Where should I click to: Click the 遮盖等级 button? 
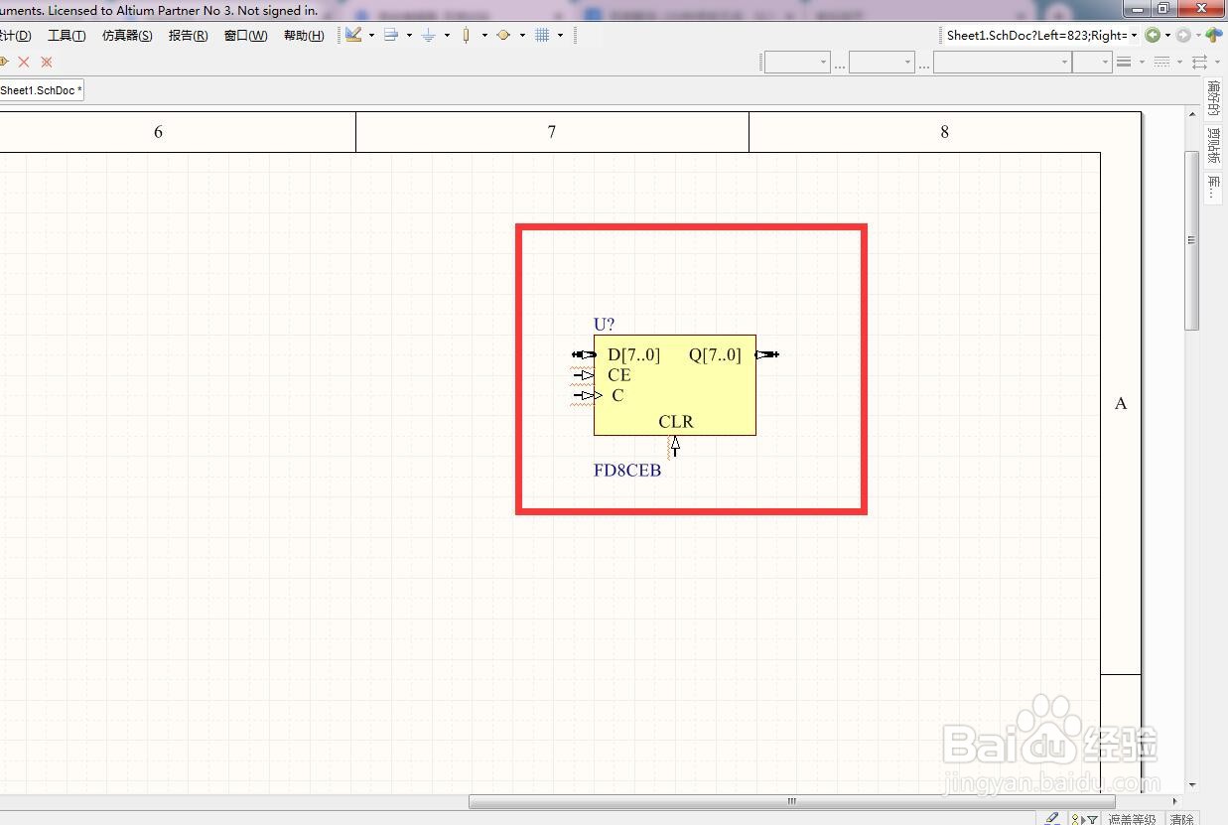1133,819
